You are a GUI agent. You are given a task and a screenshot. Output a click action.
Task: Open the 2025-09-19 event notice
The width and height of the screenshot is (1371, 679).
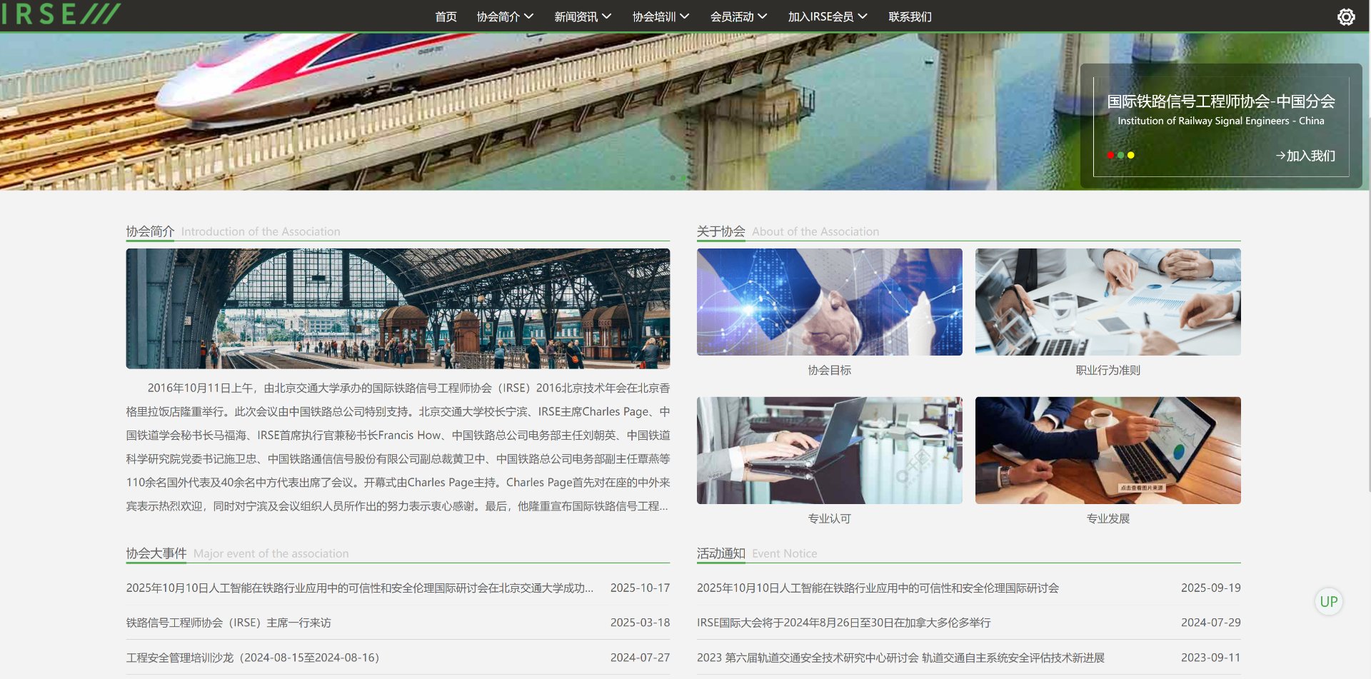pos(969,588)
